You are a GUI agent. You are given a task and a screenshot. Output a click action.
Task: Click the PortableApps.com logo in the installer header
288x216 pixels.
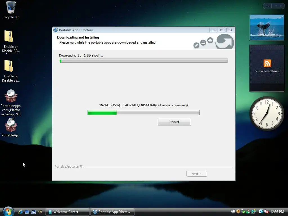[x=225, y=42]
